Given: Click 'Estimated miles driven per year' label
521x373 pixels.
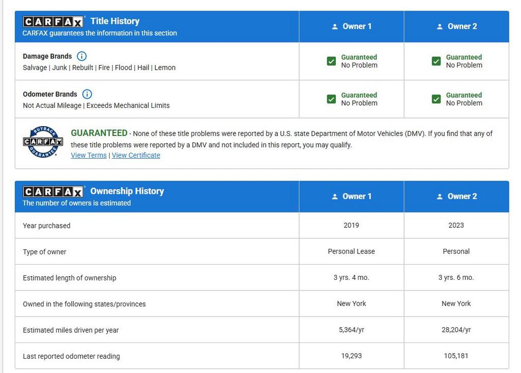Looking at the screenshot, I should tap(71, 330).
